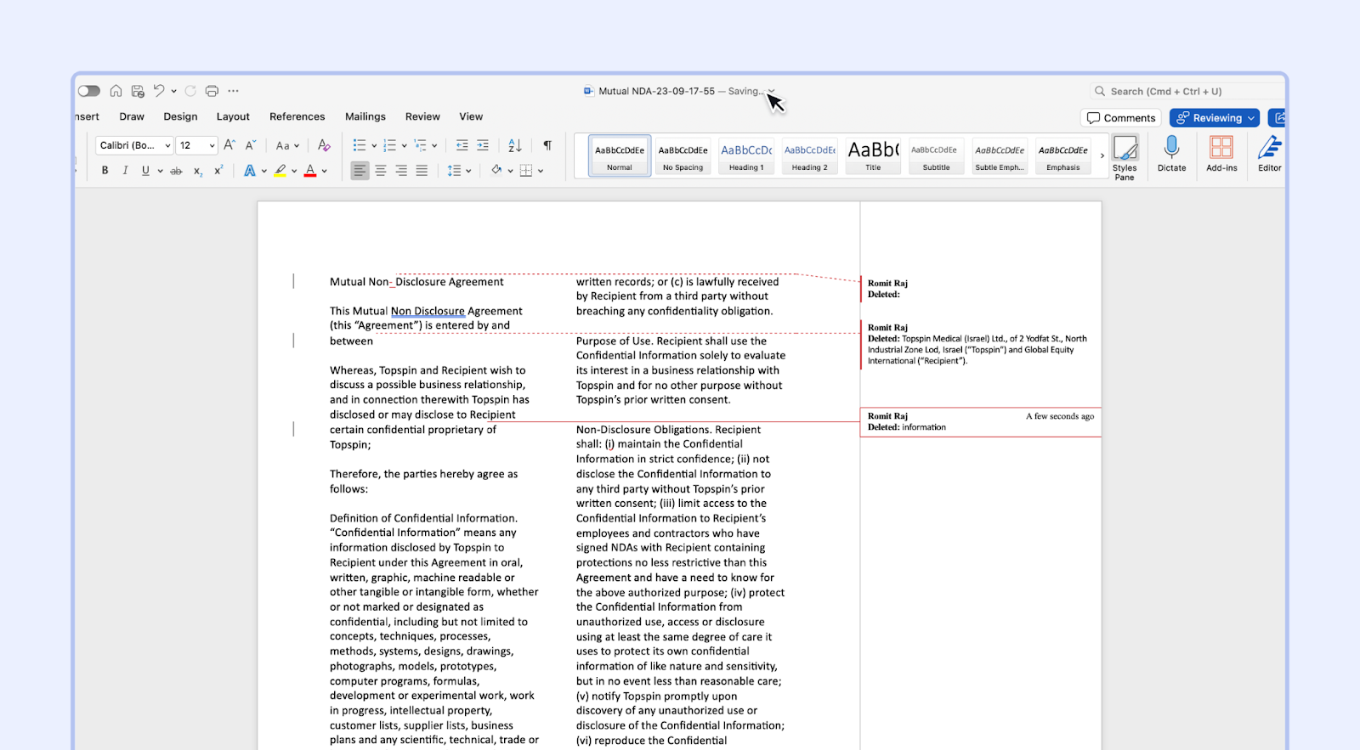Switch to the Design tab
Viewport: 1360px width, 750px height.
pyautogui.click(x=180, y=116)
